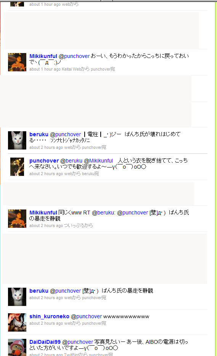Open shin_kuroneko username link
Viewport: 217px width, 356px height.
(x=49, y=316)
